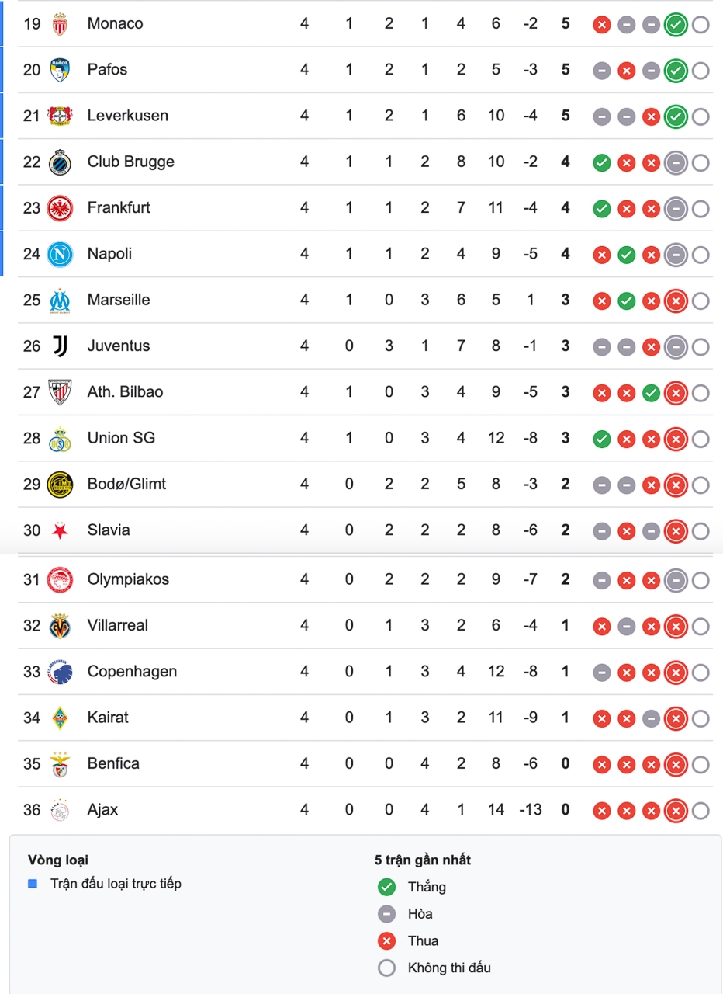This screenshot has height=994, width=723.
Task: Open the Copenhagen team name link
Action: (132, 672)
